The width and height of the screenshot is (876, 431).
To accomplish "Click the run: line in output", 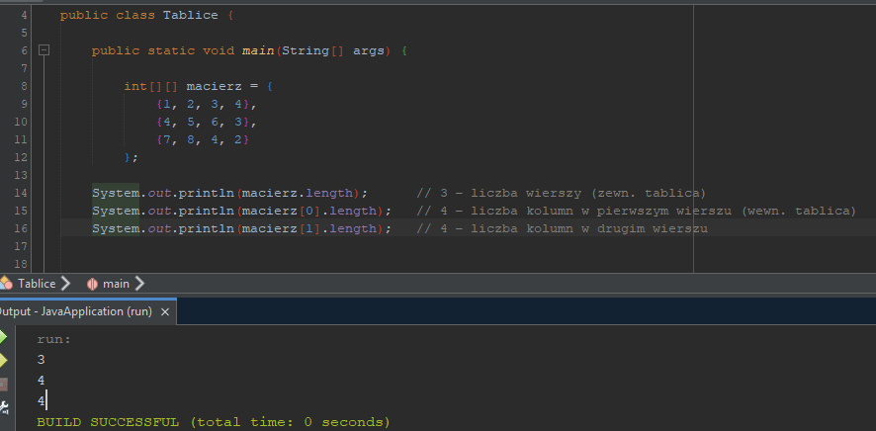I will point(53,338).
